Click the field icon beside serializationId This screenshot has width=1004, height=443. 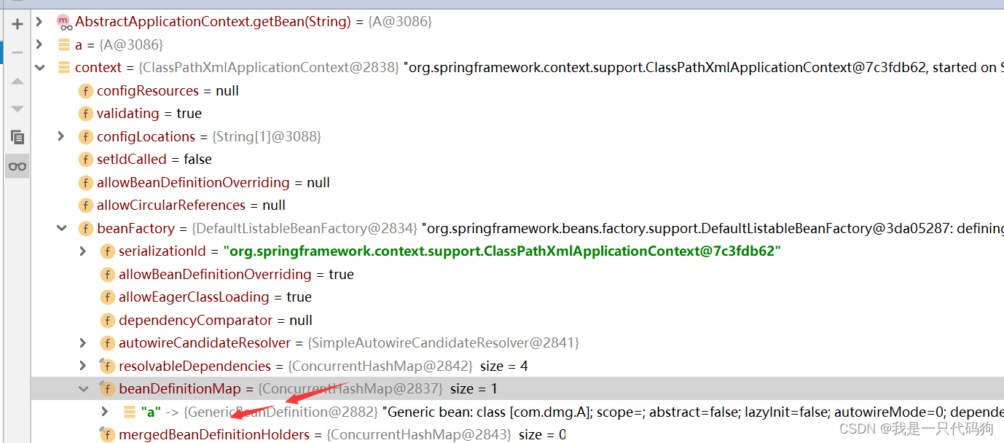pyautogui.click(x=107, y=251)
